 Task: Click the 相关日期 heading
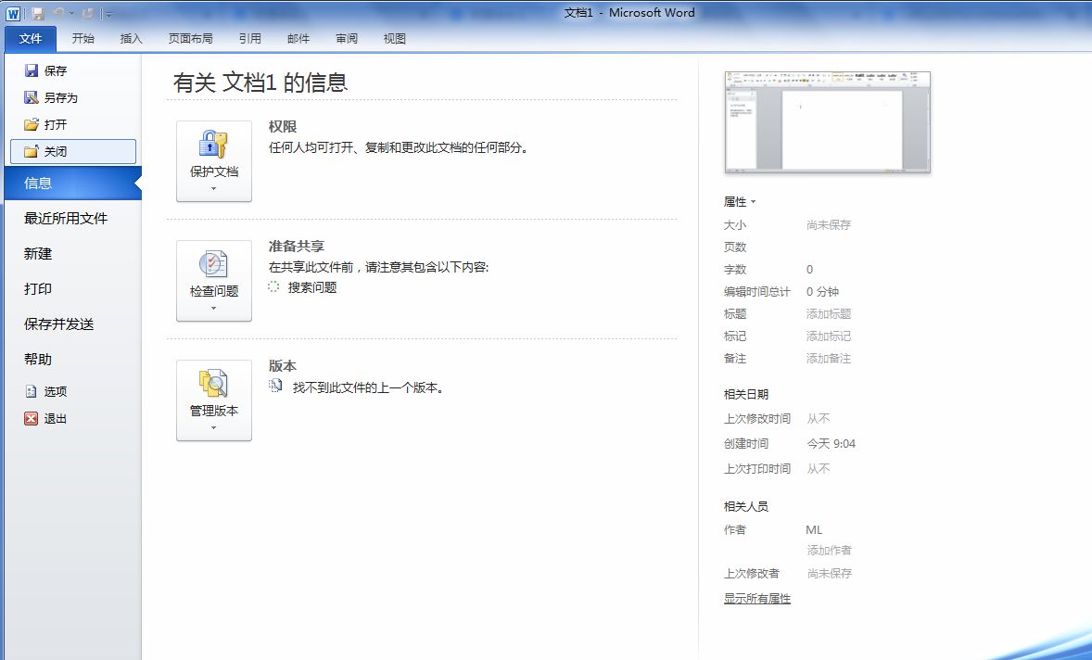[746, 394]
